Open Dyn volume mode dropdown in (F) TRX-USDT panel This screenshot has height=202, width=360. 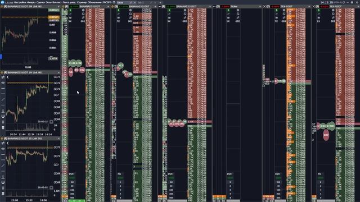coord(277,174)
